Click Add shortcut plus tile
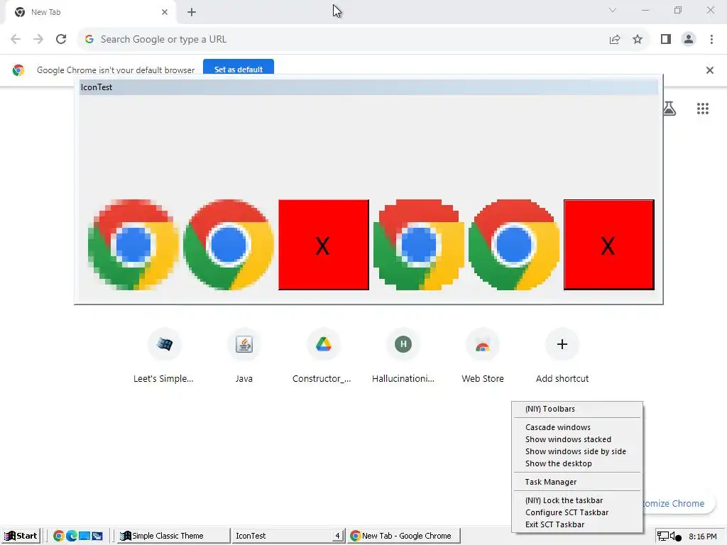 562,356
